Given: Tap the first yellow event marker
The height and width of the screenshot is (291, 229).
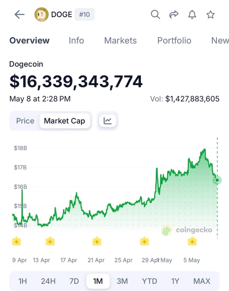Looking at the screenshot, I should 17,241.
